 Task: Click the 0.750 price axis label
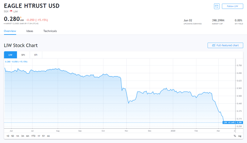pos(239,65)
